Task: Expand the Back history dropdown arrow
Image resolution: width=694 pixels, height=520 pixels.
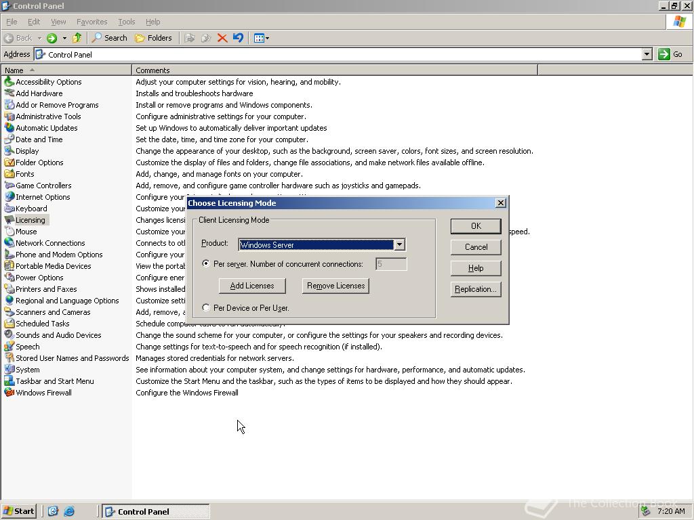Action: click(39, 38)
